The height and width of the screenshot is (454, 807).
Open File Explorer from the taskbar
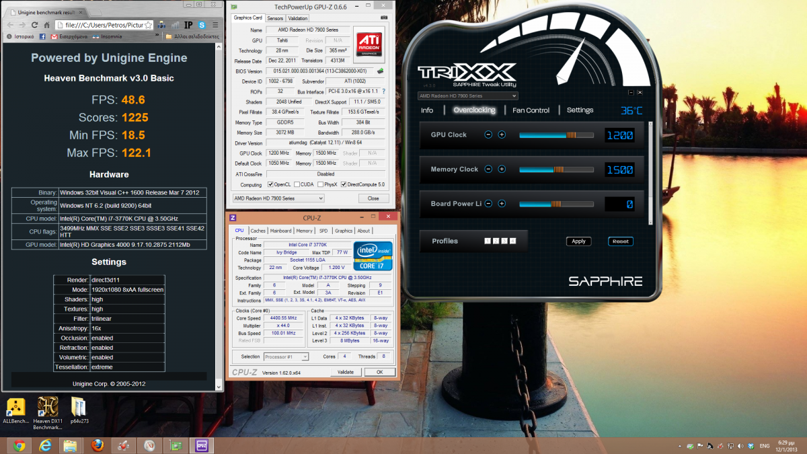click(x=71, y=445)
